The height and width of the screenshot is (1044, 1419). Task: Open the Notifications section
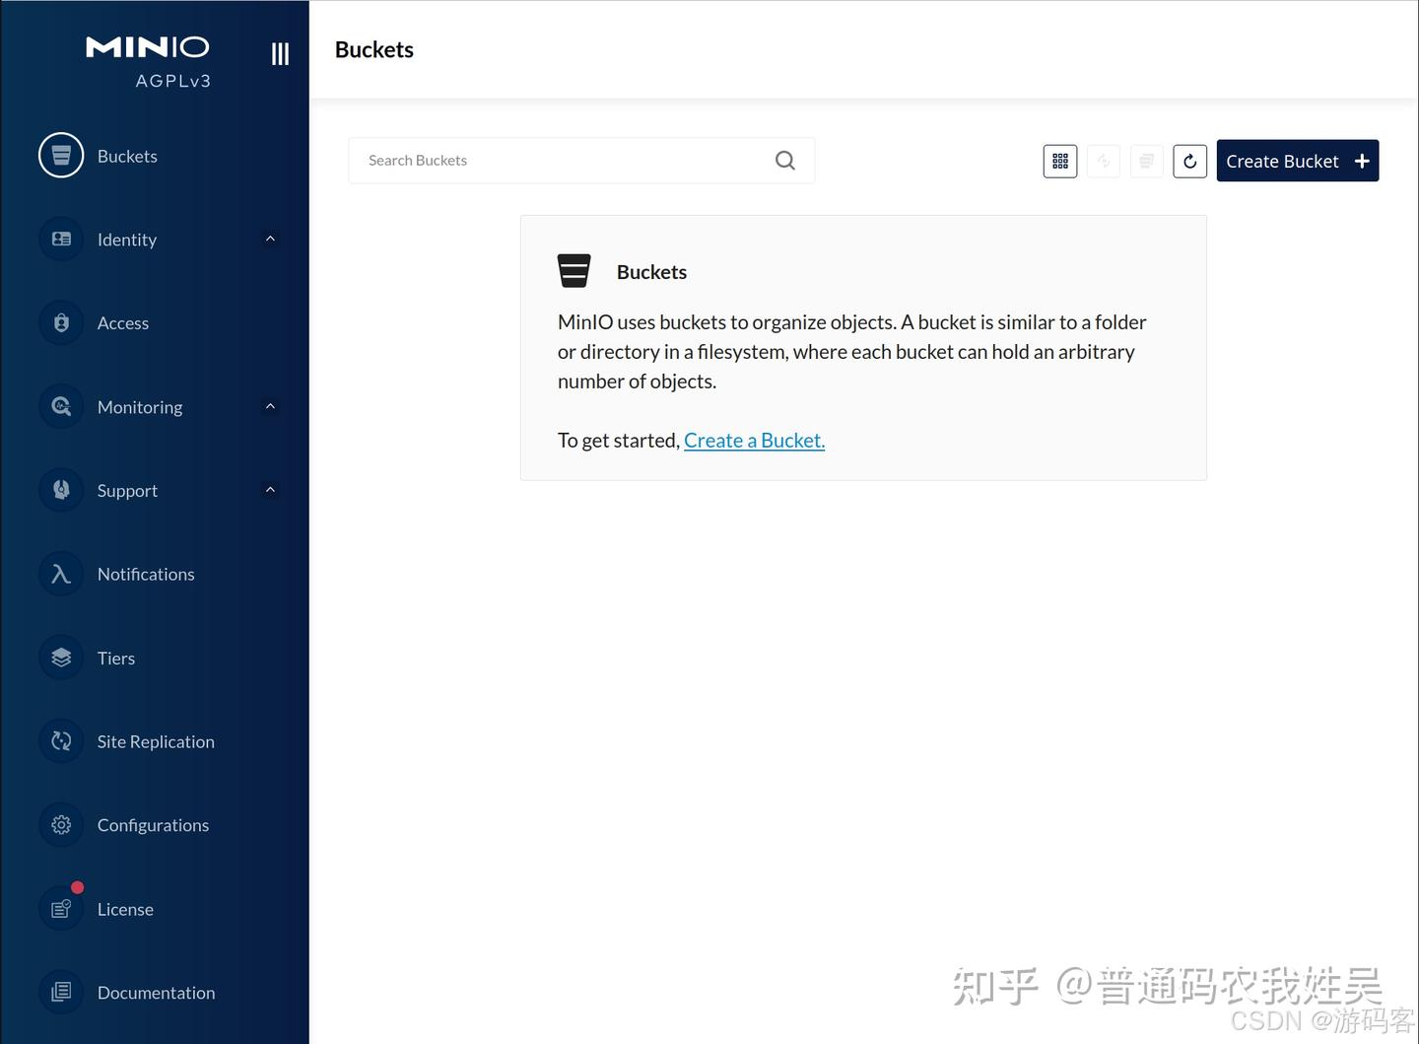click(145, 574)
